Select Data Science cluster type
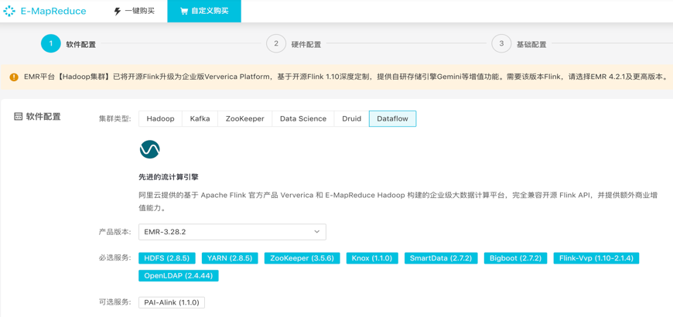 click(303, 119)
